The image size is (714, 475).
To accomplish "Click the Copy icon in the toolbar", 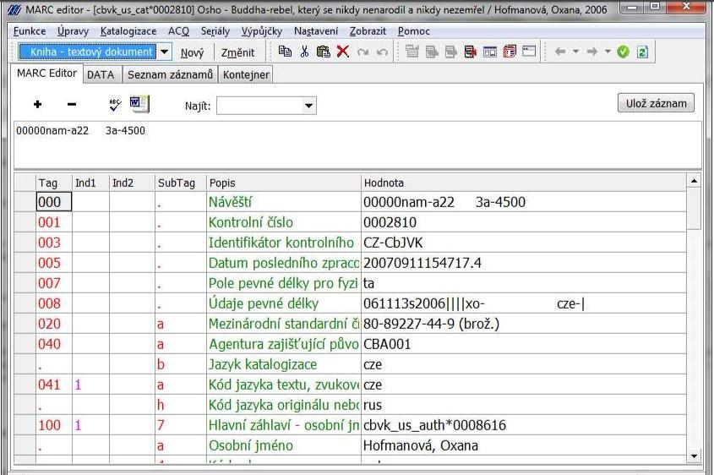I will tap(285, 52).
